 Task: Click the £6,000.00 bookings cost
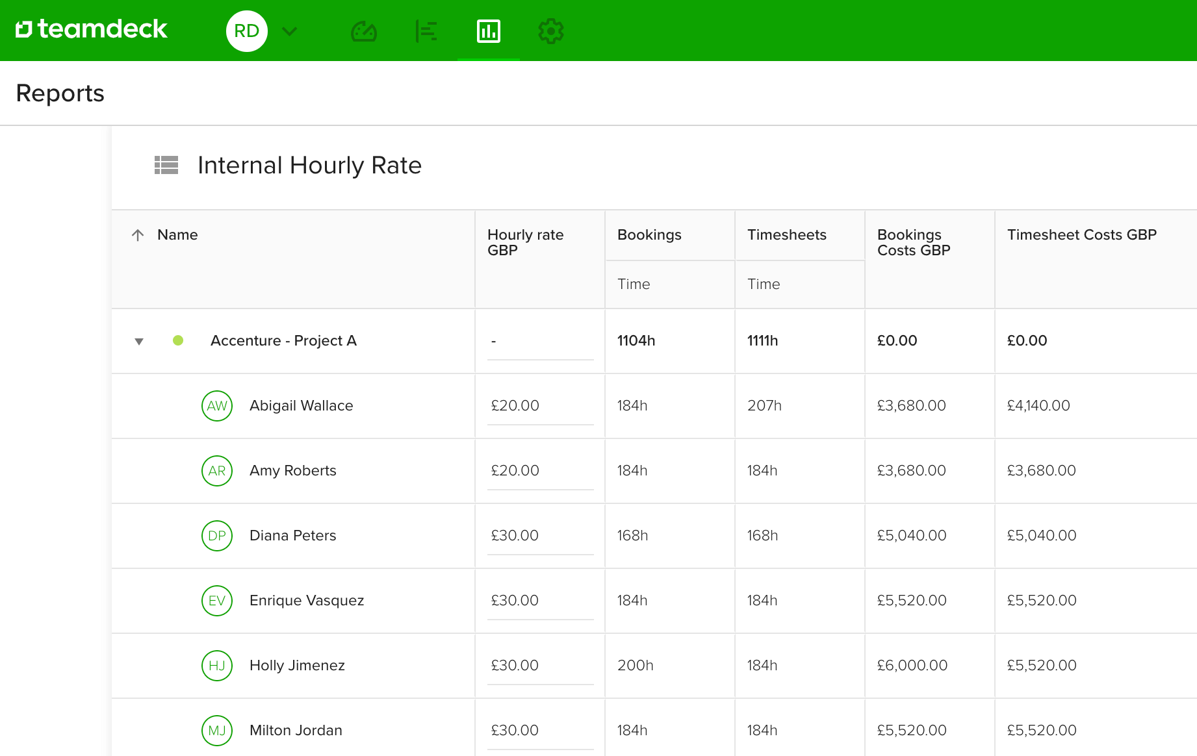(x=912, y=665)
